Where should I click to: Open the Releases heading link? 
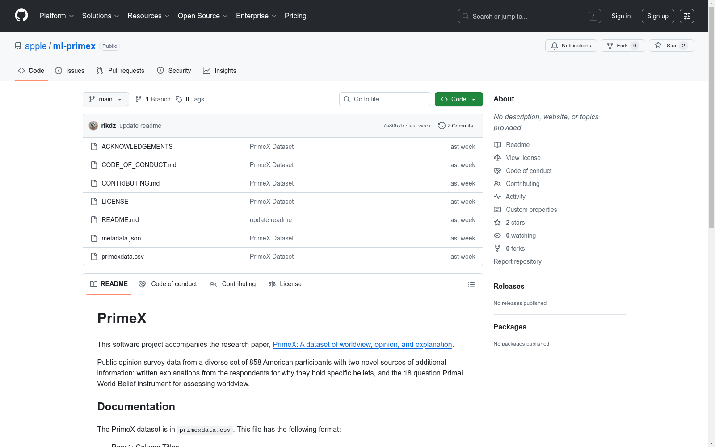[x=509, y=286]
